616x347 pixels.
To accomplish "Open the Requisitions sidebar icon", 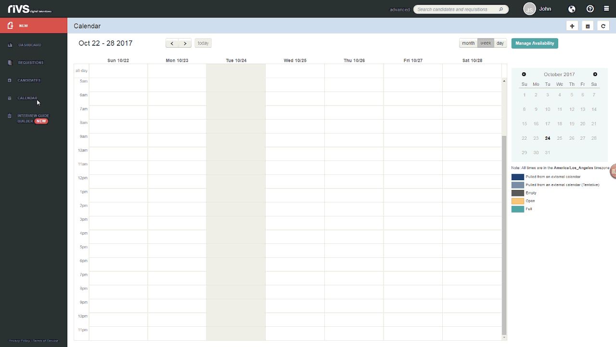I will [10, 63].
